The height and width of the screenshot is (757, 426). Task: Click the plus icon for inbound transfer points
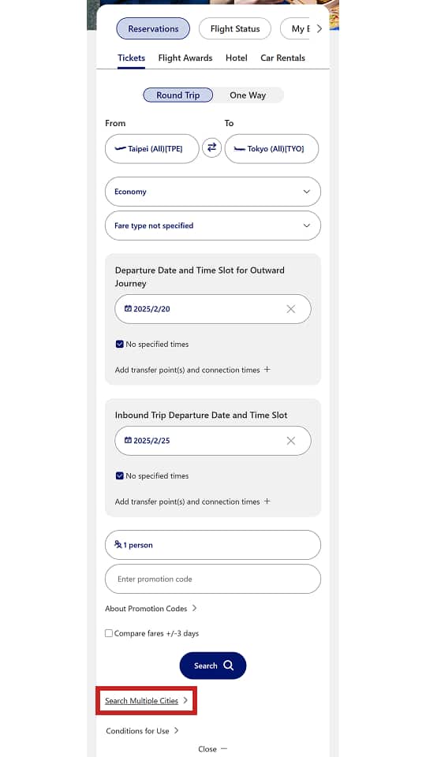tap(267, 502)
